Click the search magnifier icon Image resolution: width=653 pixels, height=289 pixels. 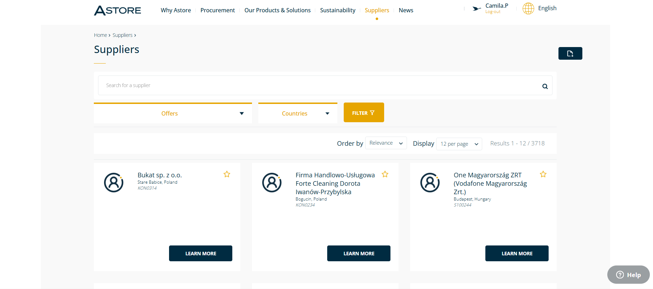pos(545,86)
